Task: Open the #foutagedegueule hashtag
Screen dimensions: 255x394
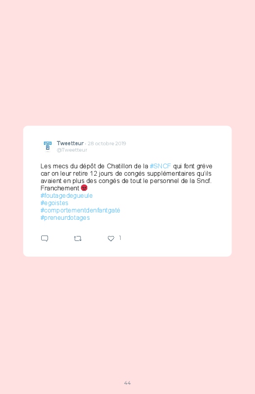Action: [x=67, y=195]
